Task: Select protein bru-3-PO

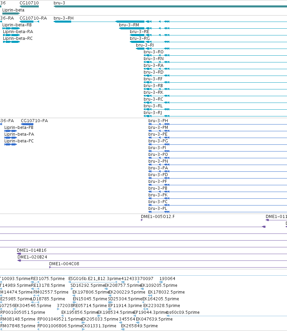Action: (x=158, y=155)
